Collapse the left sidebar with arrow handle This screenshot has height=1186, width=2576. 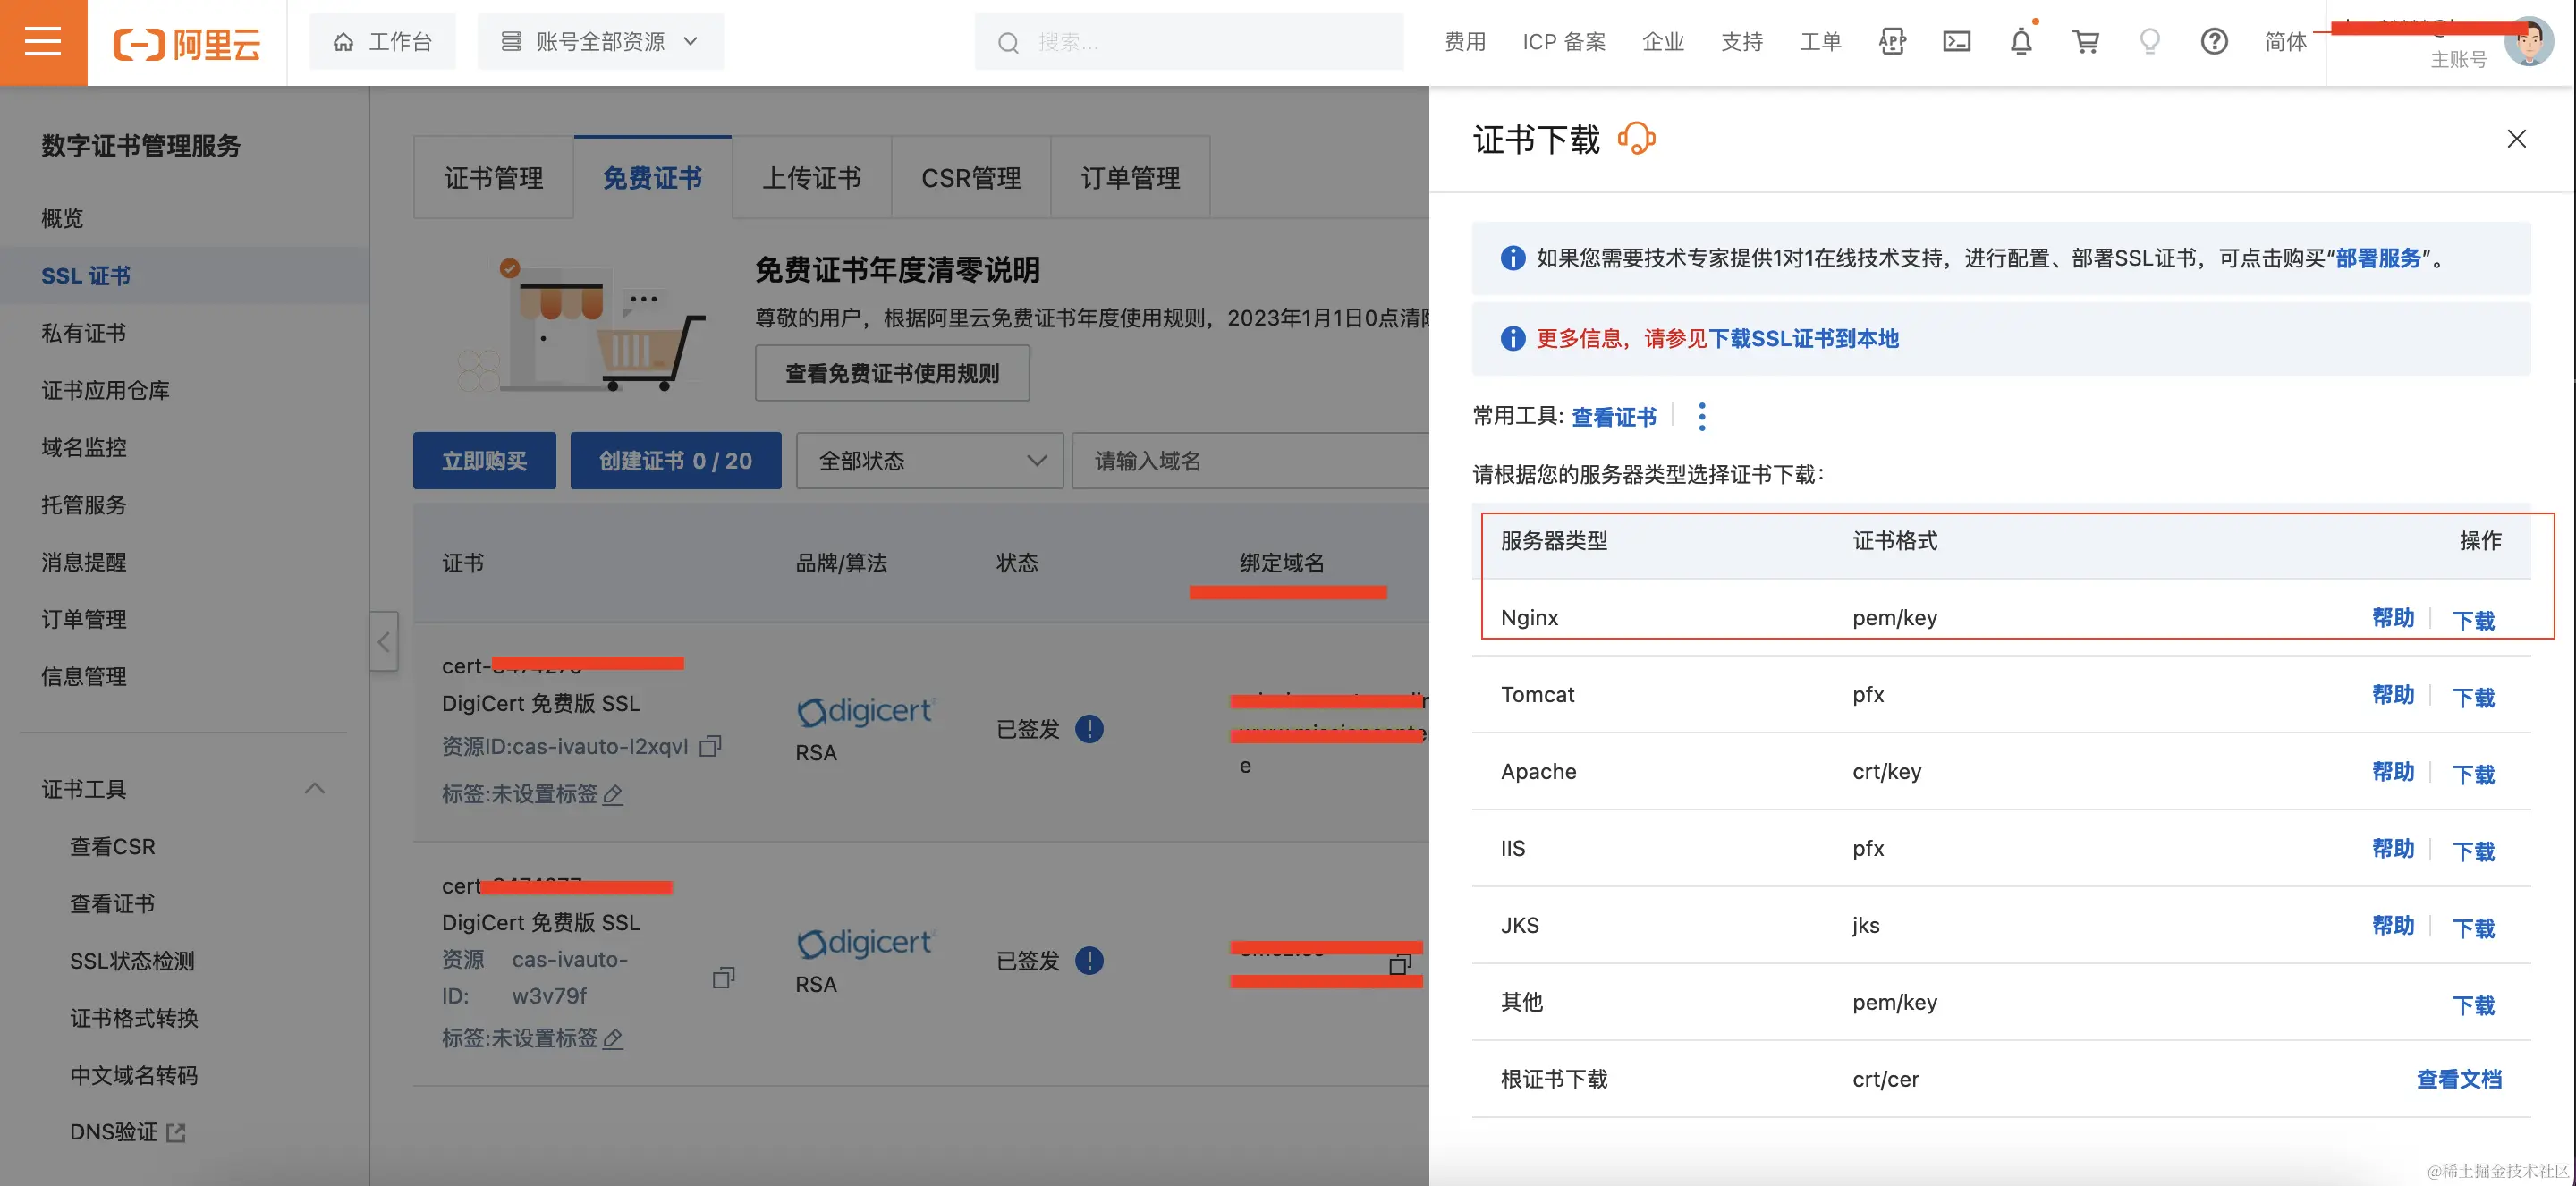pos(384,642)
